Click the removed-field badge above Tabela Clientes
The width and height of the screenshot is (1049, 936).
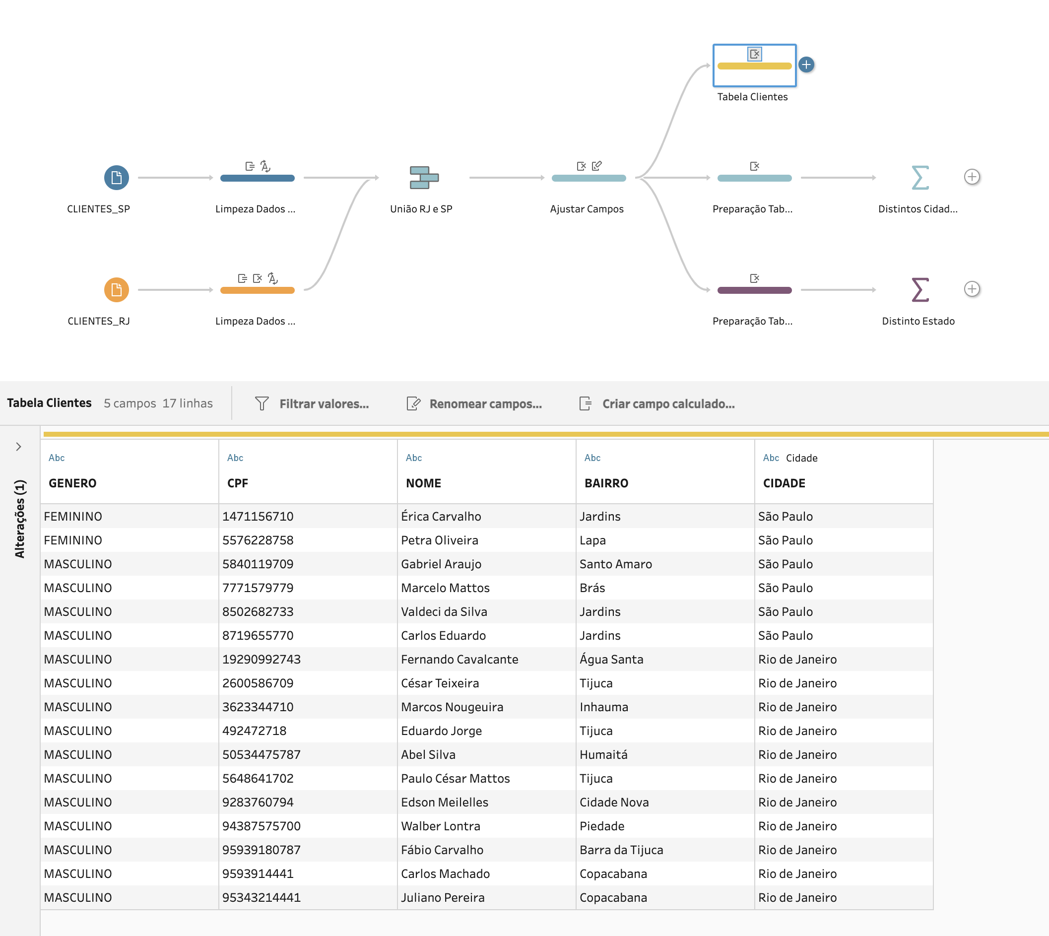[754, 54]
